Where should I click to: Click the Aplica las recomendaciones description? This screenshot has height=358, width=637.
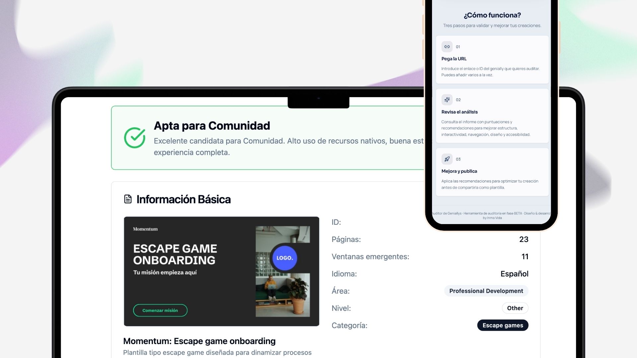pos(490,184)
